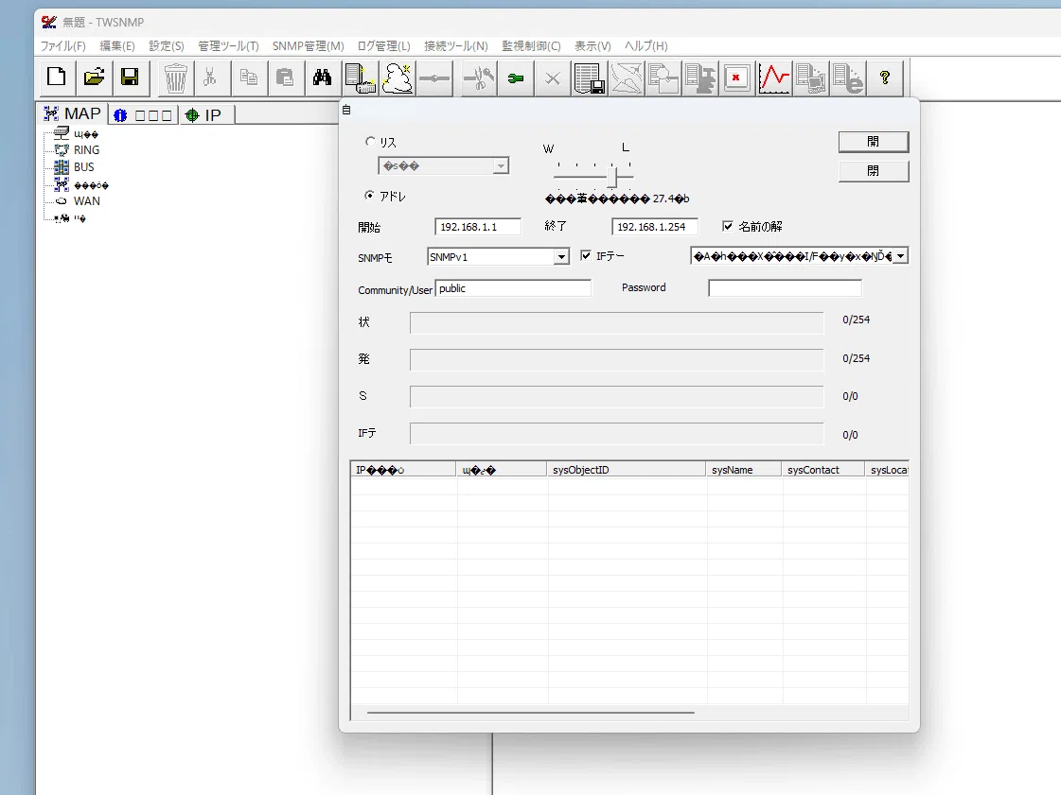The height and width of the screenshot is (795, 1061).
Task: Open the SNMPv1 mode dropdown
Action: pyautogui.click(x=561, y=257)
